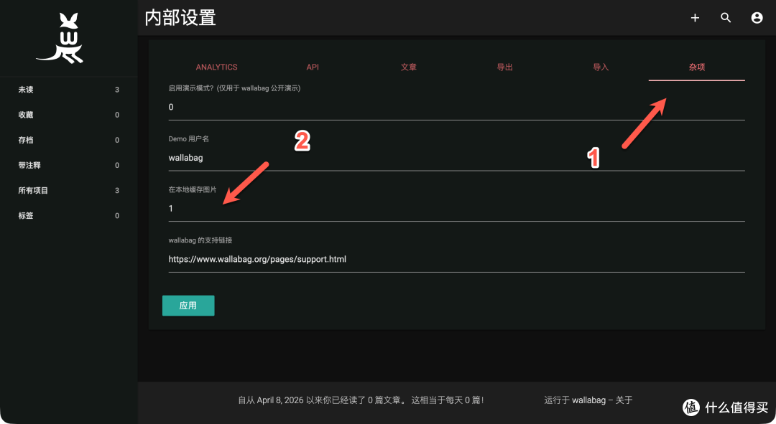Image resolution: width=776 pixels, height=424 pixels.
Task: Click the 标签 count of 0
Action: click(x=117, y=216)
